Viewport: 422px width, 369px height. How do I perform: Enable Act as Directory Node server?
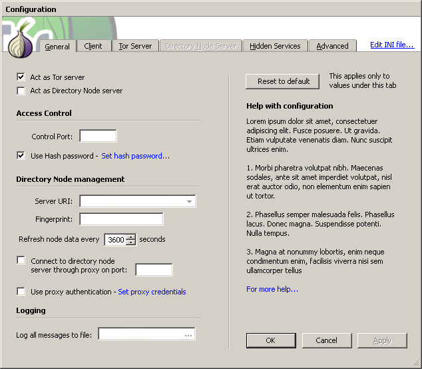tap(21, 91)
